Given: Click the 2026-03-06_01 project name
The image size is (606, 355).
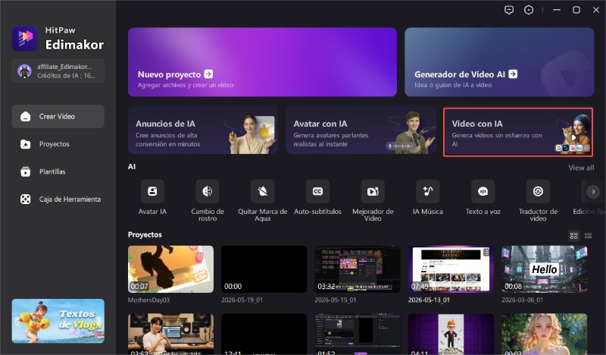Looking at the screenshot, I should pos(523,300).
